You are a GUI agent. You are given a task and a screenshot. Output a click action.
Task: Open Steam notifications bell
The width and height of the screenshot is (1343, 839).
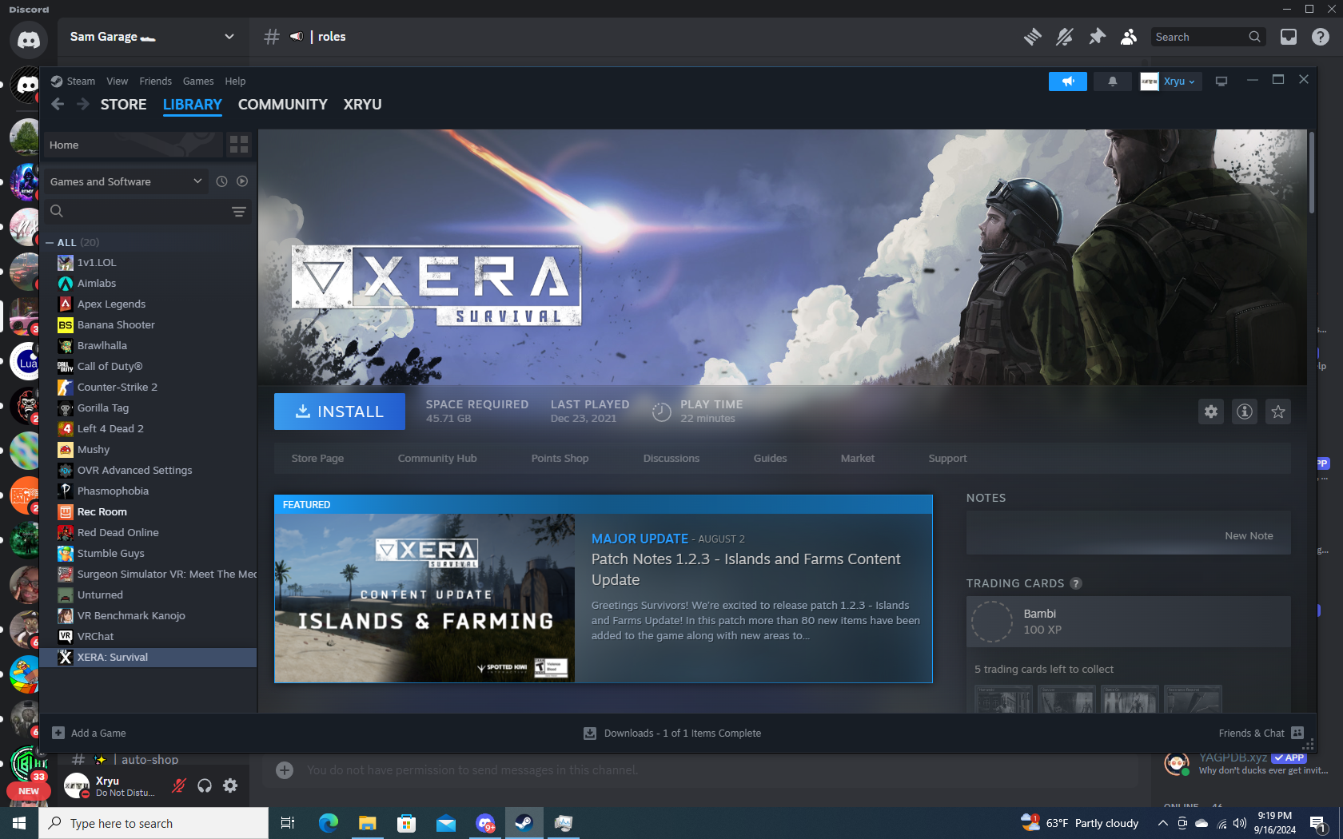click(1112, 82)
